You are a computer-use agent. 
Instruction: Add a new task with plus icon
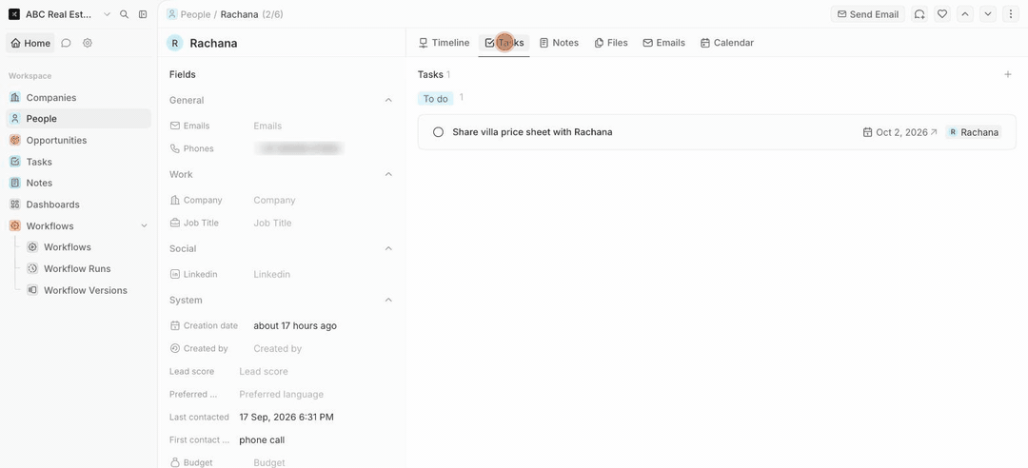tap(1008, 74)
